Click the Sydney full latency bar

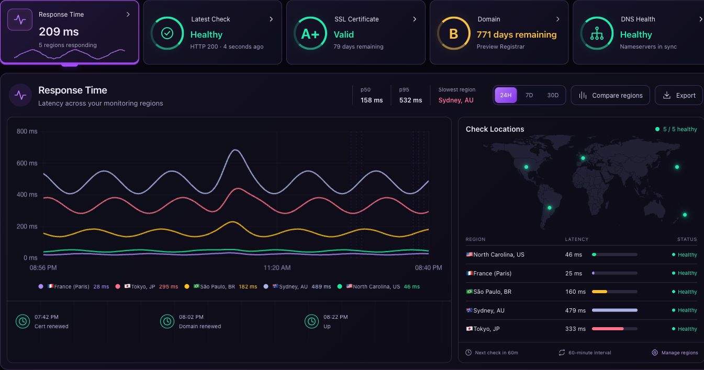(614, 310)
